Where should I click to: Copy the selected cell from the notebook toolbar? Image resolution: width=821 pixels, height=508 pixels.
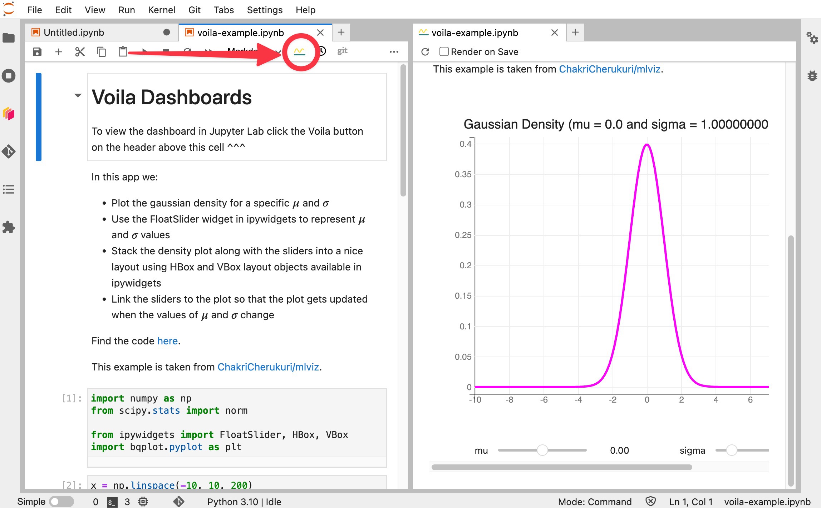pyautogui.click(x=101, y=52)
